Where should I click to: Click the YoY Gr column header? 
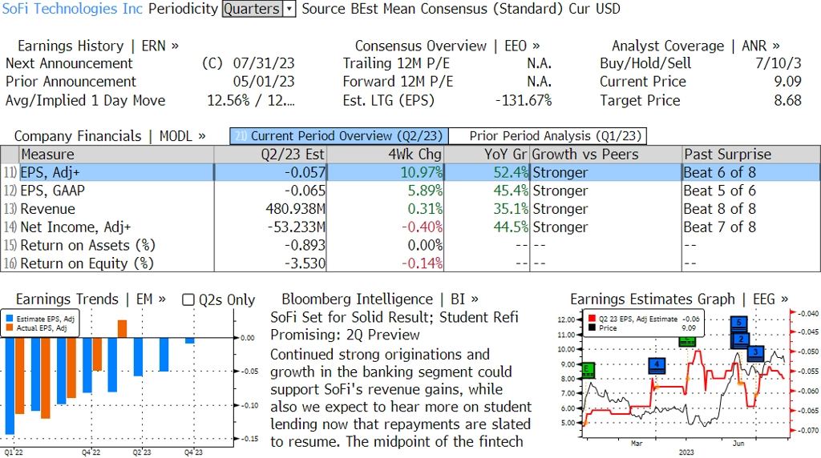(x=487, y=155)
